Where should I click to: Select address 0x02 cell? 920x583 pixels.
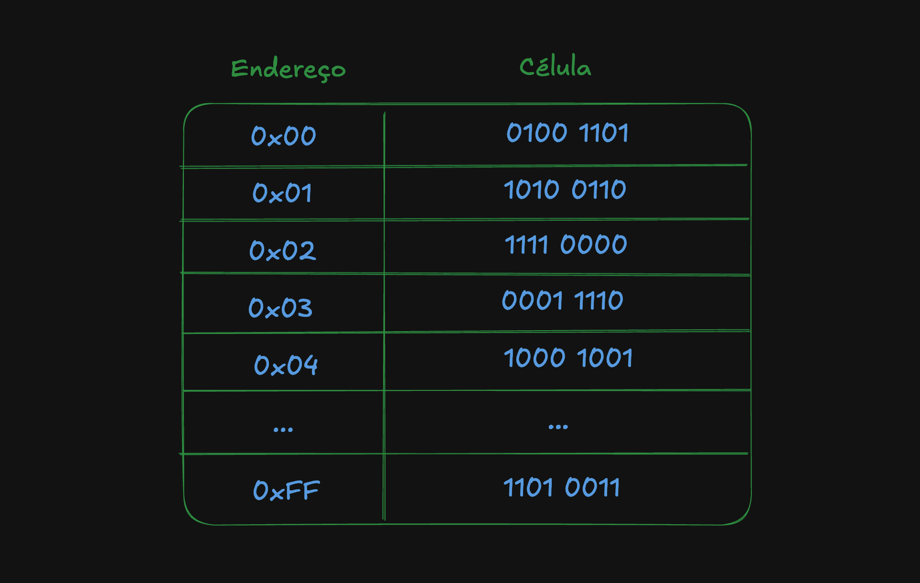coord(283,250)
